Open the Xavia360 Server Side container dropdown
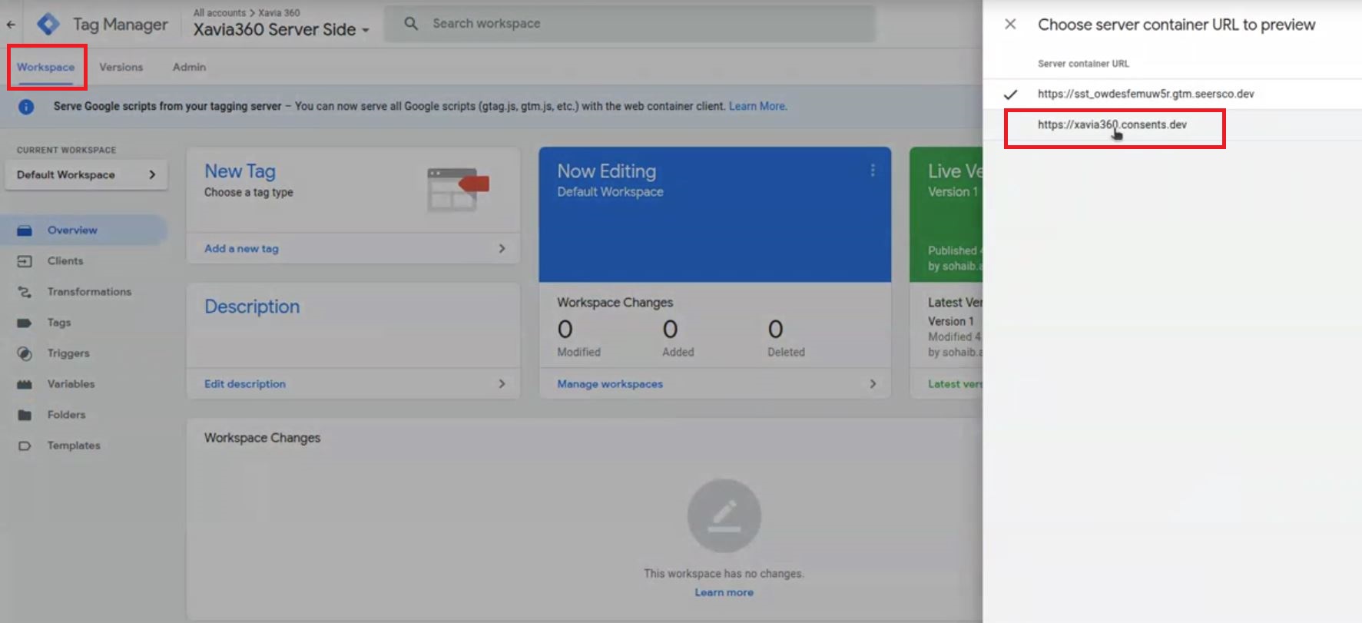The image size is (1362, 623). pos(281,30)
